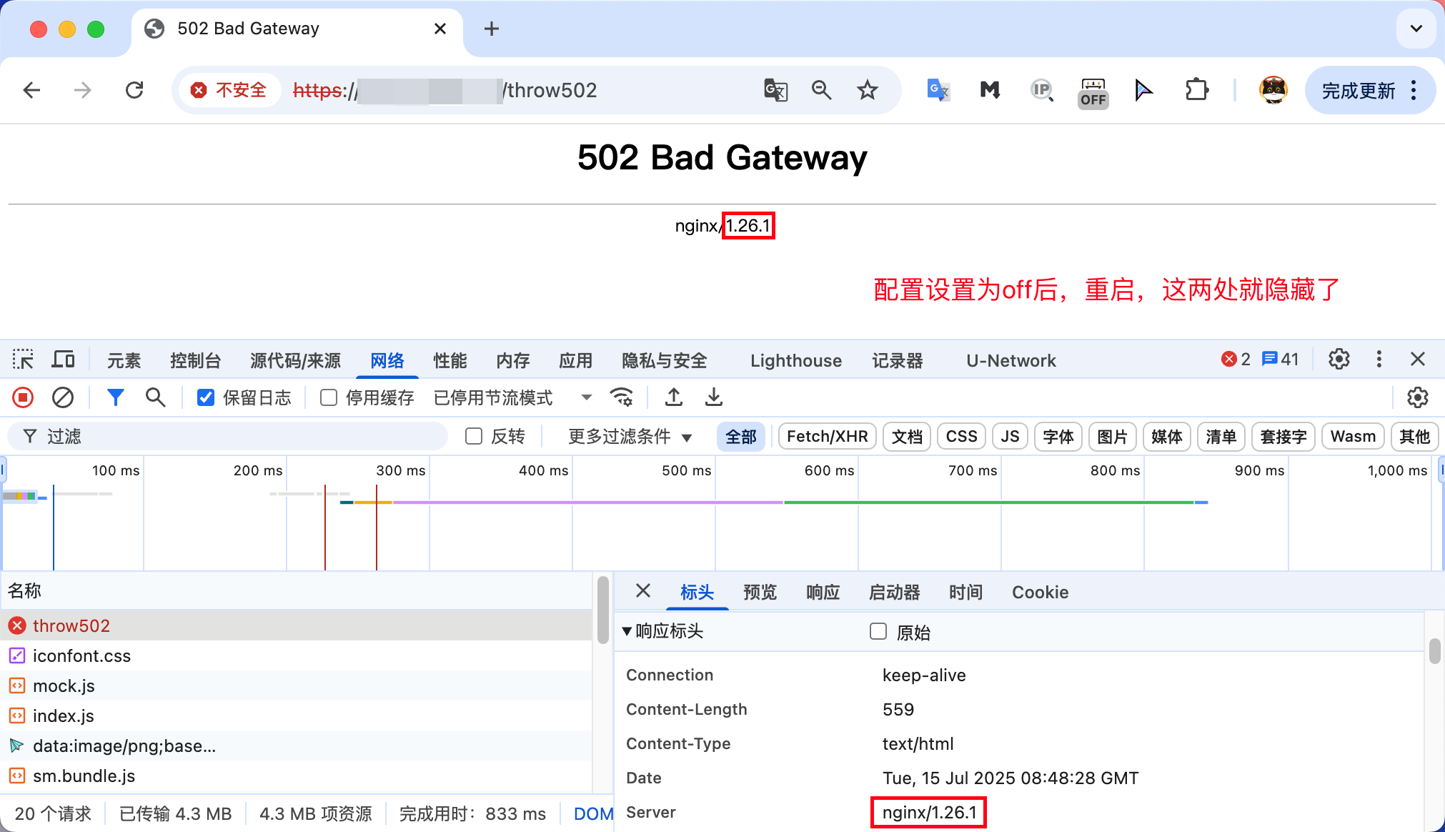Click the import HAR file upload icon

(x=673, y=397)
